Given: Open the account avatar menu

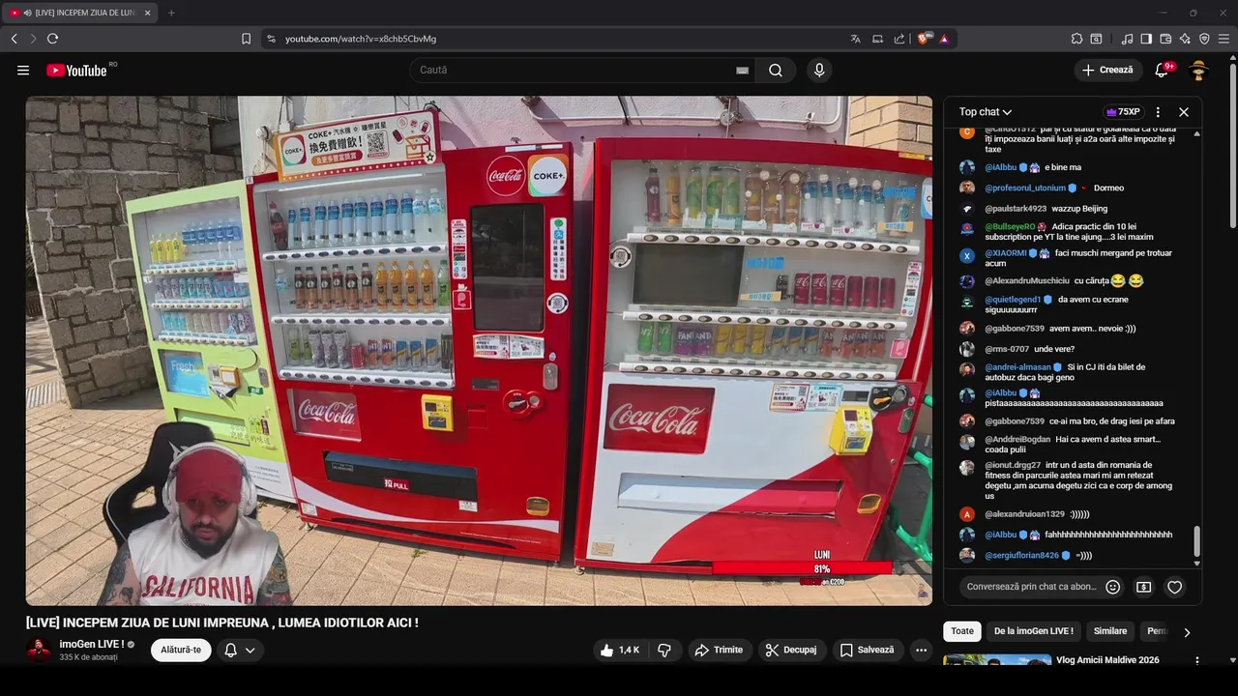Looking at the screenshot, I should pos(1199,70).
